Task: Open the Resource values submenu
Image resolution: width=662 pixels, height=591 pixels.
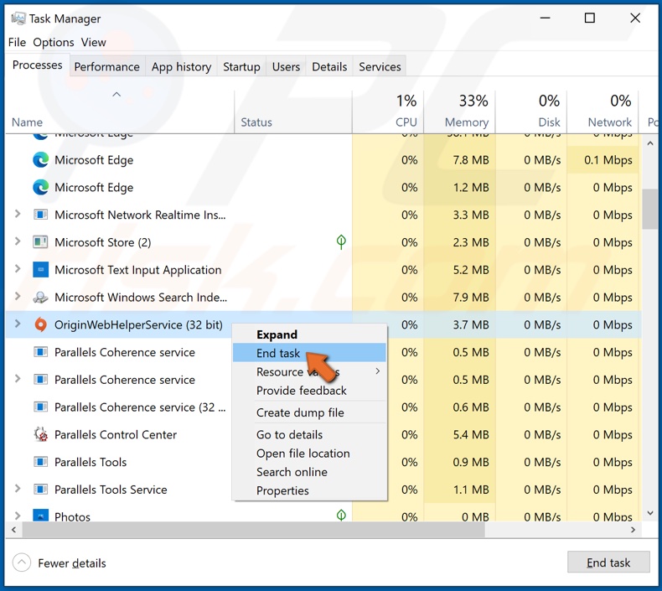Action: 309,371
